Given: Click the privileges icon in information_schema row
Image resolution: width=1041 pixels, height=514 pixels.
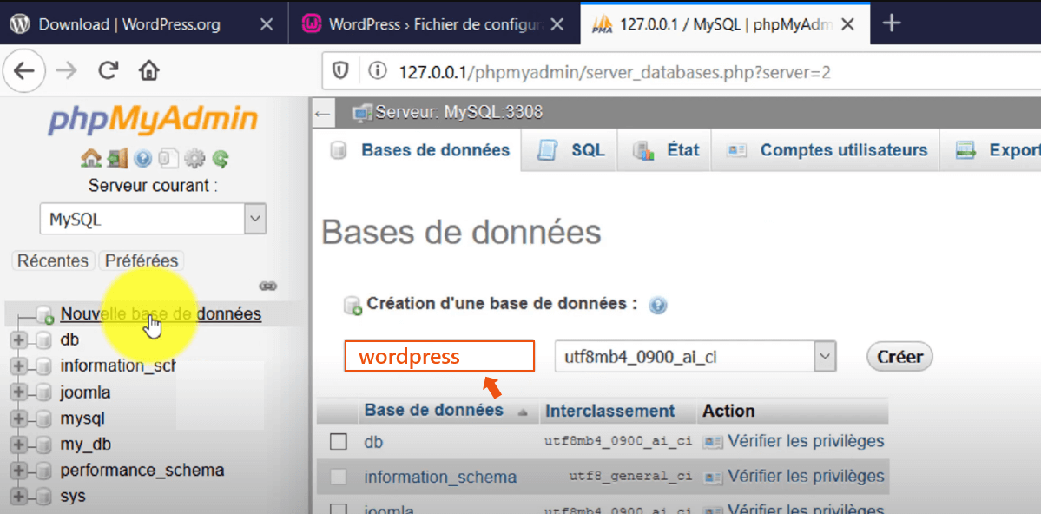Looking at the screenshot, I should coord(713,477).
